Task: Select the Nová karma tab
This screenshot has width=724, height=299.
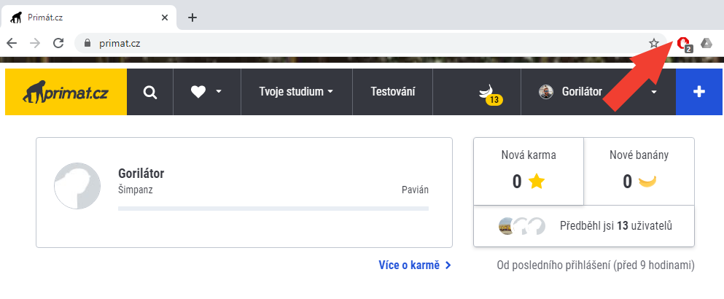Action: click(529, 171)
